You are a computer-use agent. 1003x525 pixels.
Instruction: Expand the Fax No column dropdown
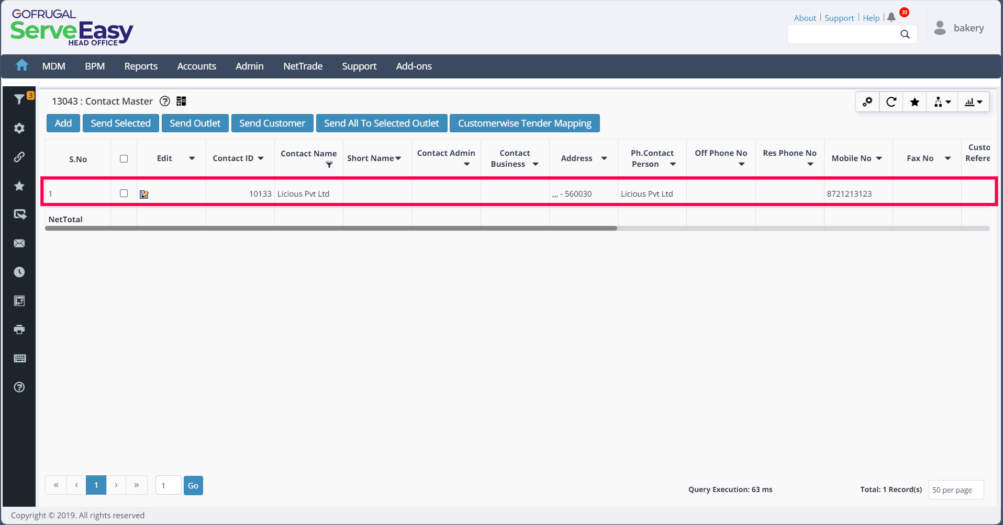[x=948, y=158]
